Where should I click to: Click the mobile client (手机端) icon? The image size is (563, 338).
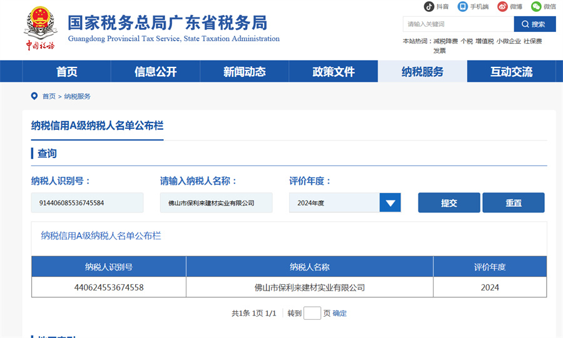[x=463, y=7]
